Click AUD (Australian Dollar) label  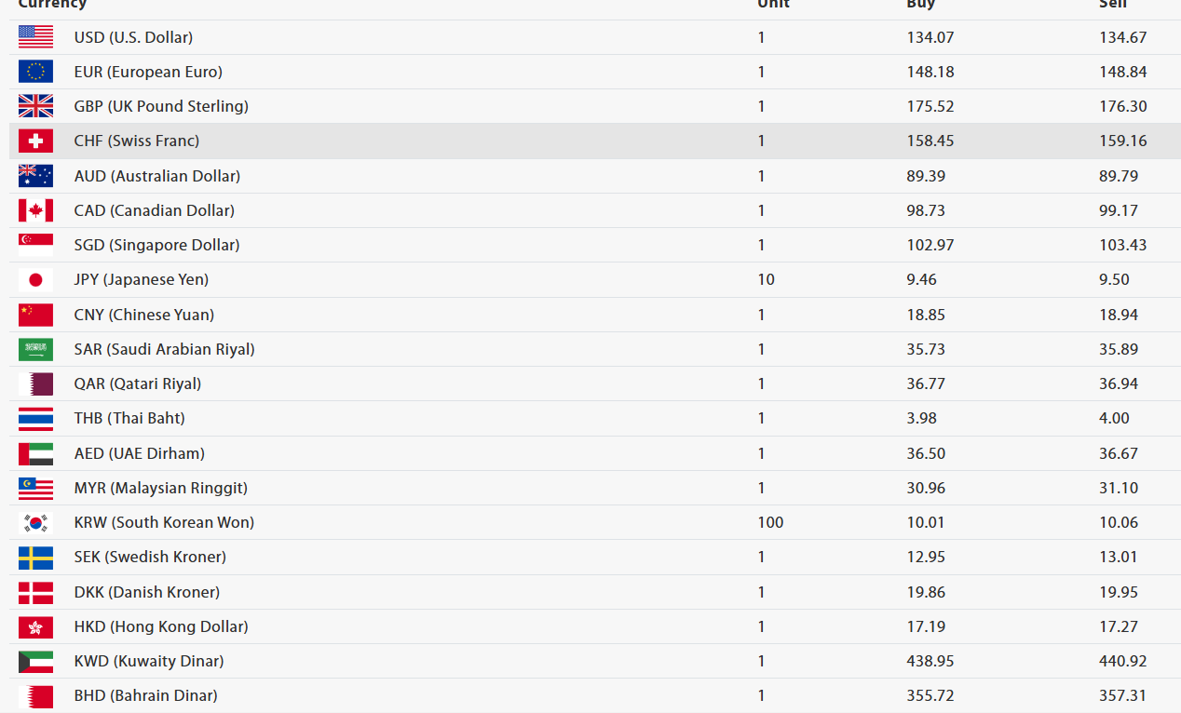point(157,176)
